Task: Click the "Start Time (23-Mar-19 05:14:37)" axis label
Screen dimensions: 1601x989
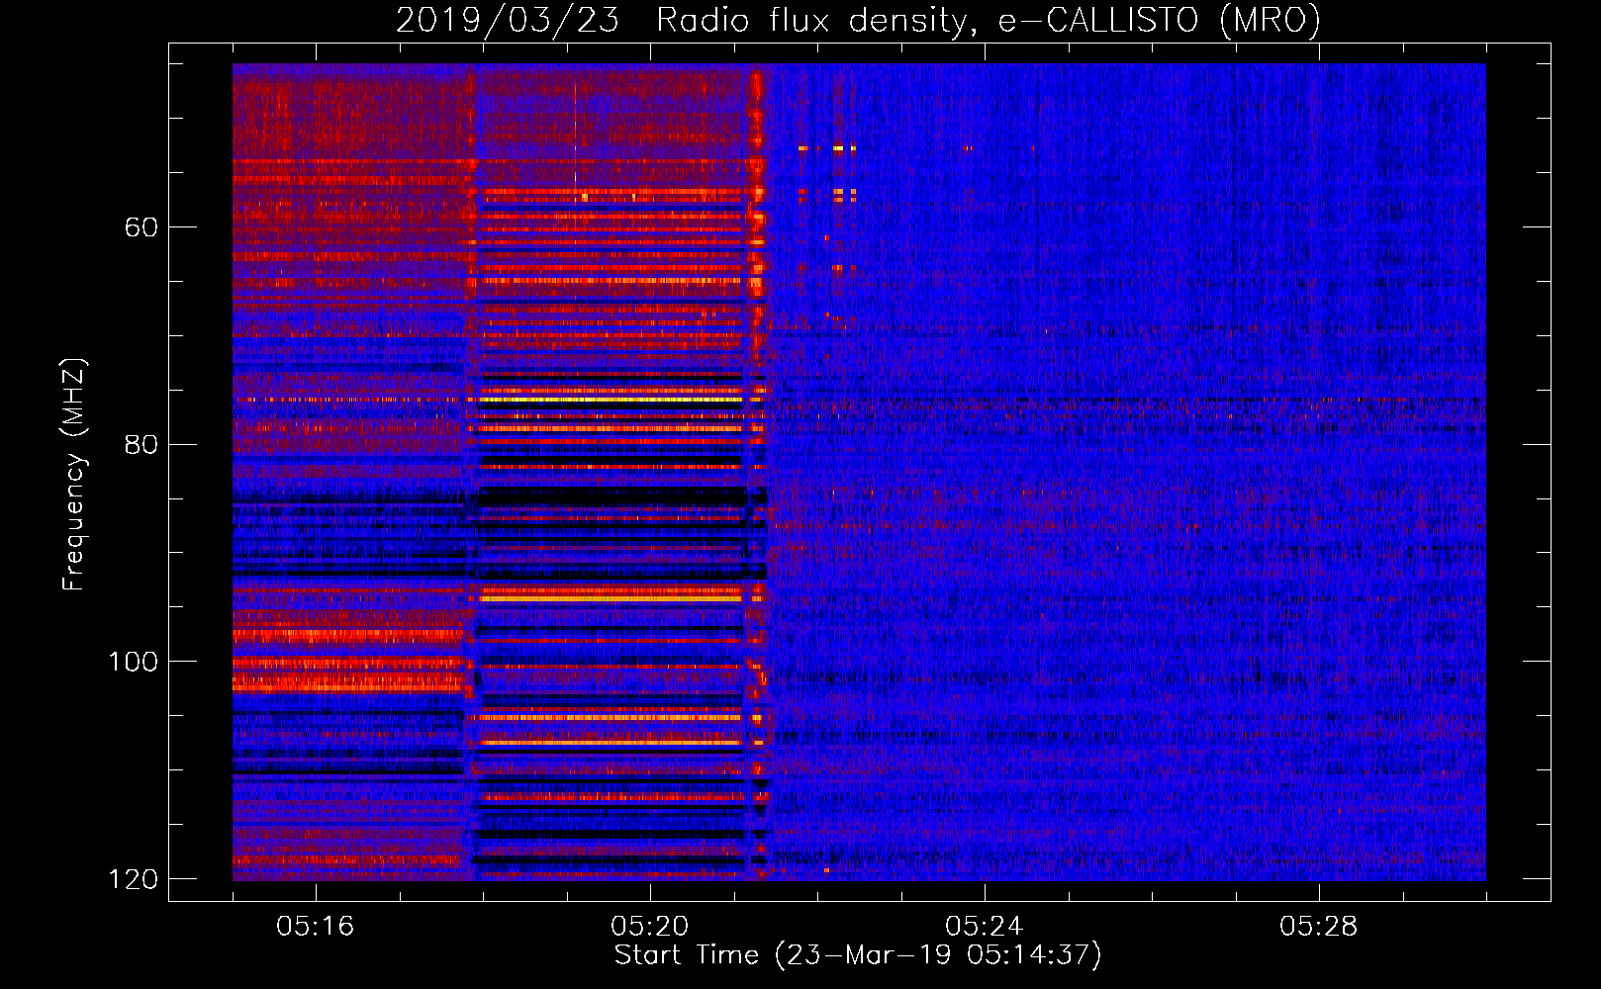Action: [858, 955]
